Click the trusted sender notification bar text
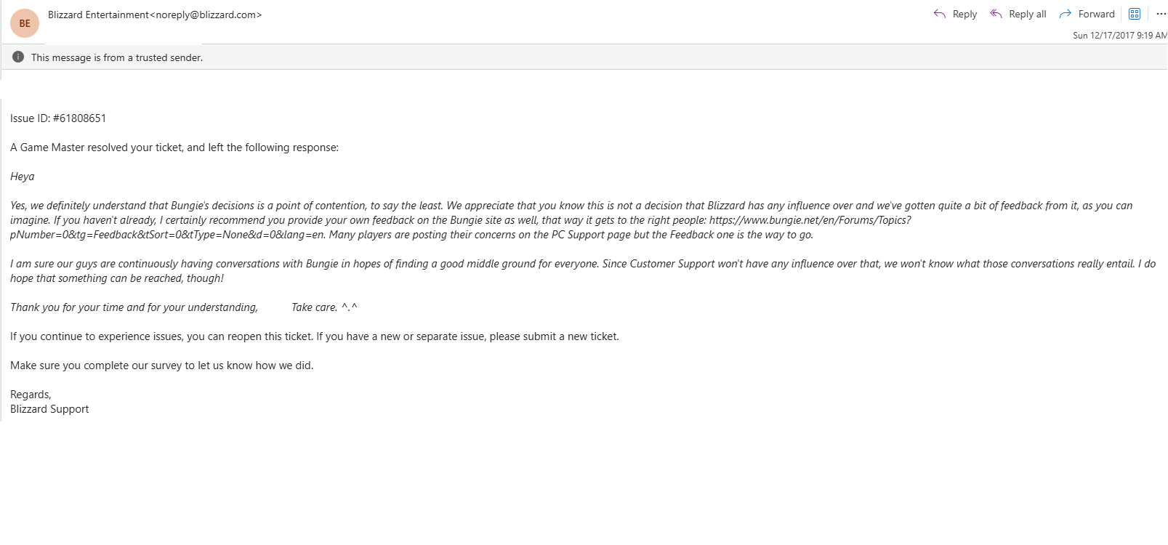 (117, 57)
